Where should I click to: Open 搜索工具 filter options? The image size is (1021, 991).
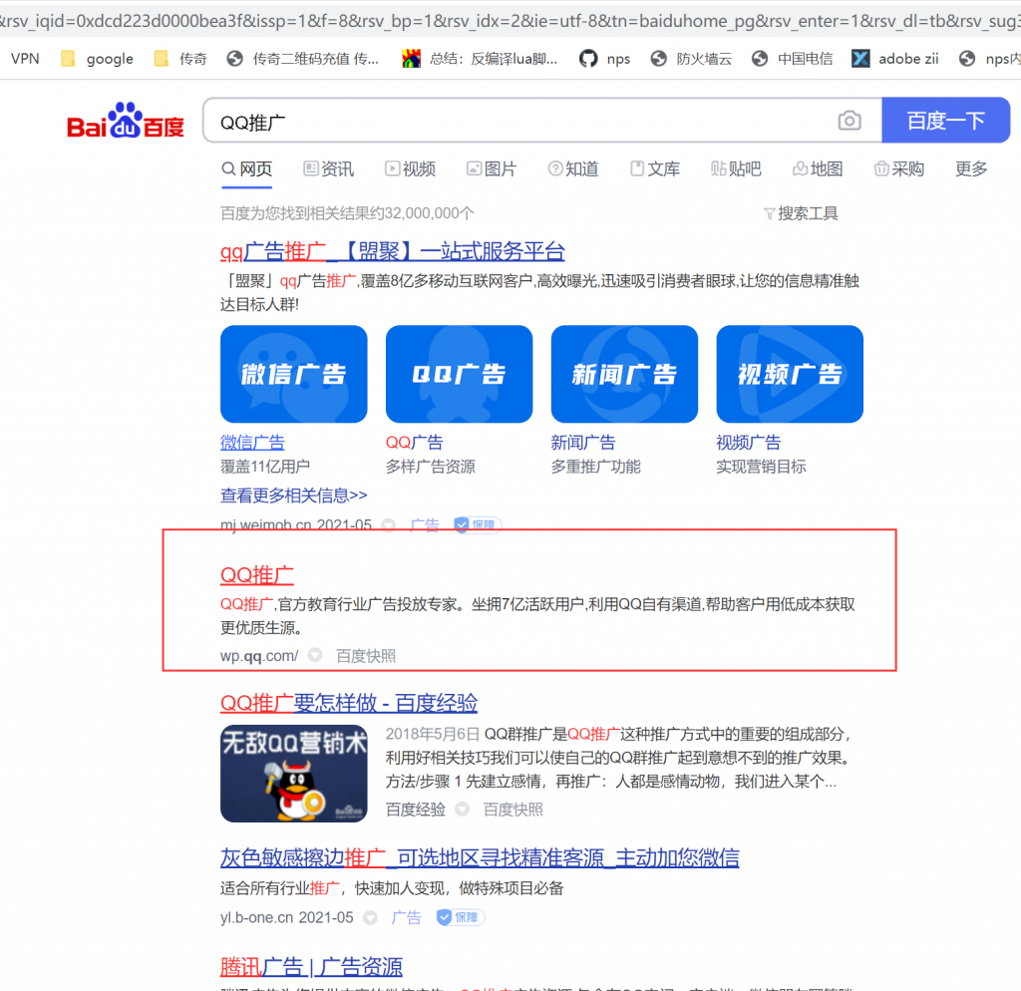(x=801, y=213)
